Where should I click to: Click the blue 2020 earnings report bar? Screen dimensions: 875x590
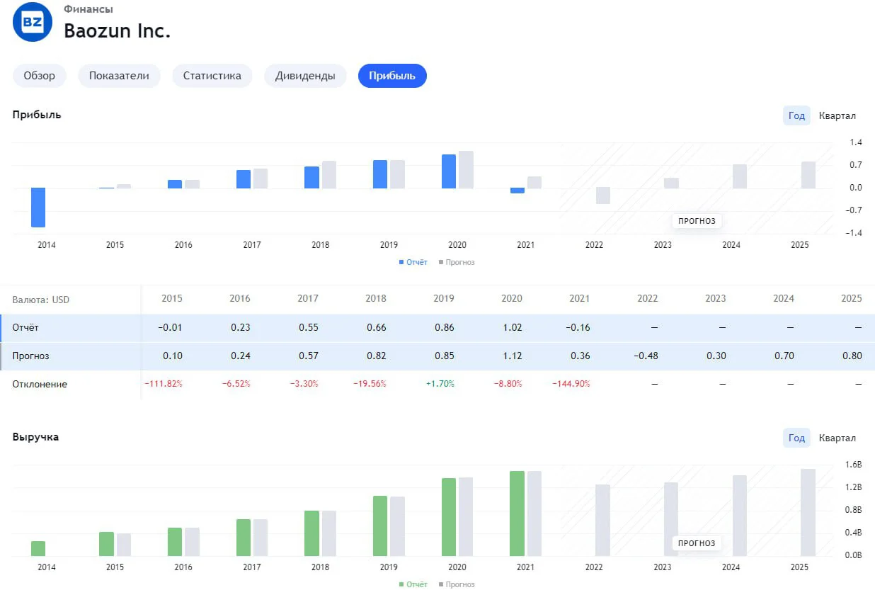click(449, 171)
